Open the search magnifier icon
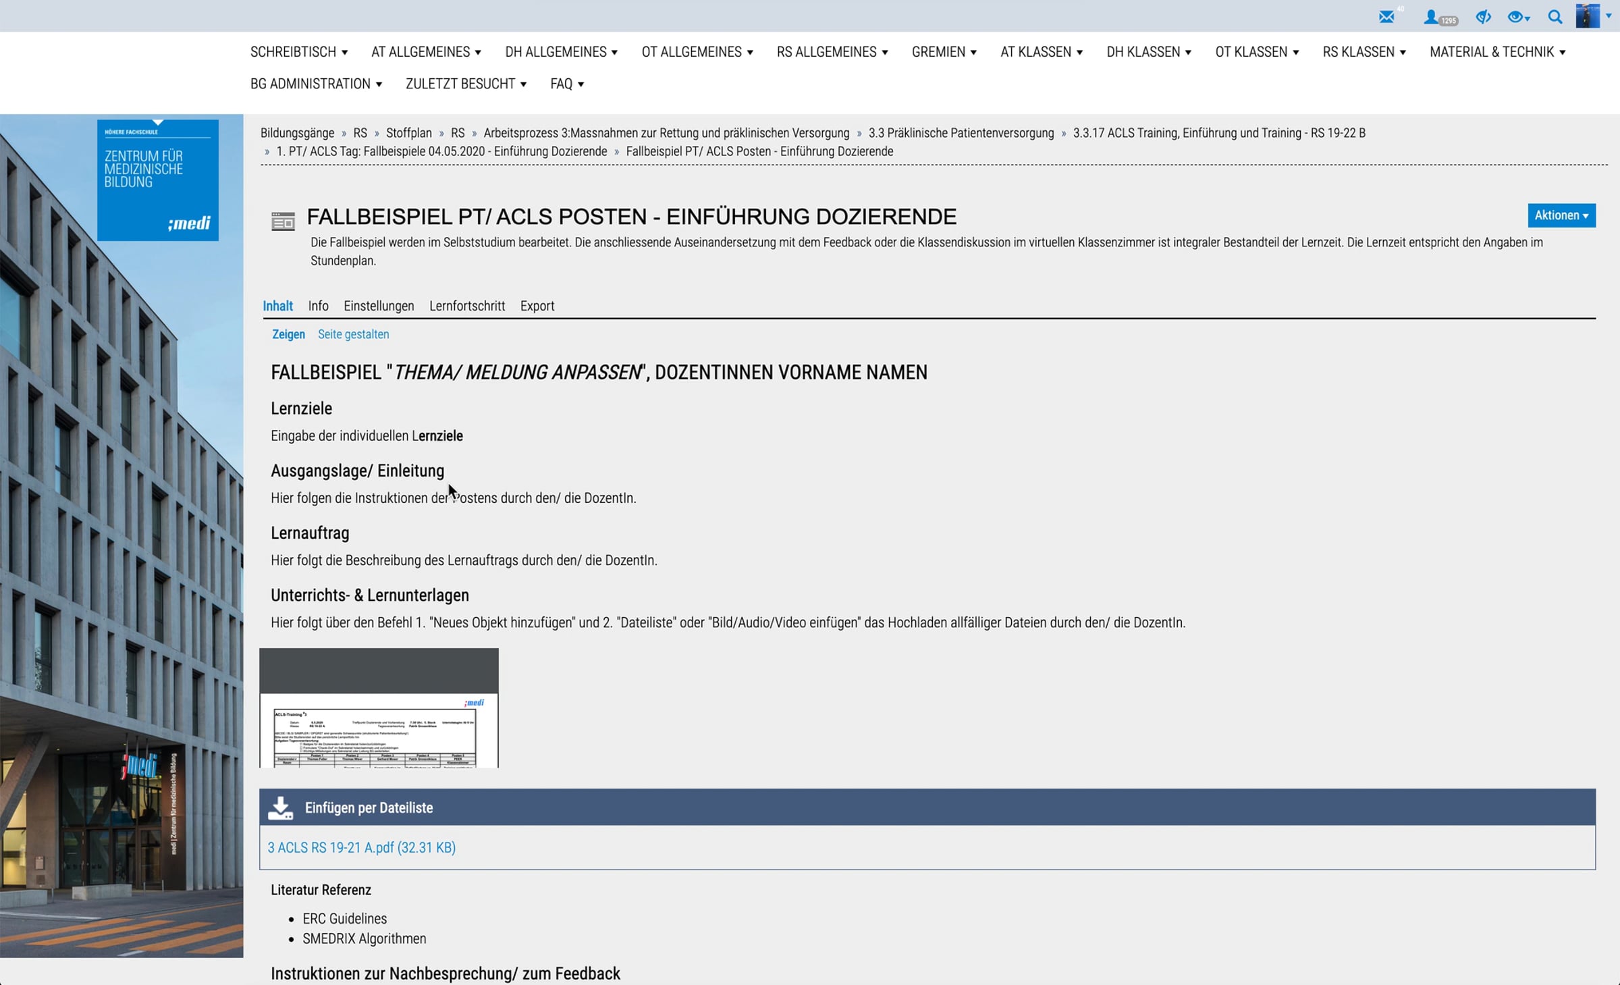Image resolution: width=1620 pixels, height=985 pixels. coord(1555,17)
